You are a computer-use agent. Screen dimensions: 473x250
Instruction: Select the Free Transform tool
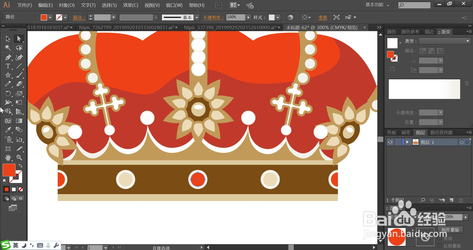coord(19,102)
